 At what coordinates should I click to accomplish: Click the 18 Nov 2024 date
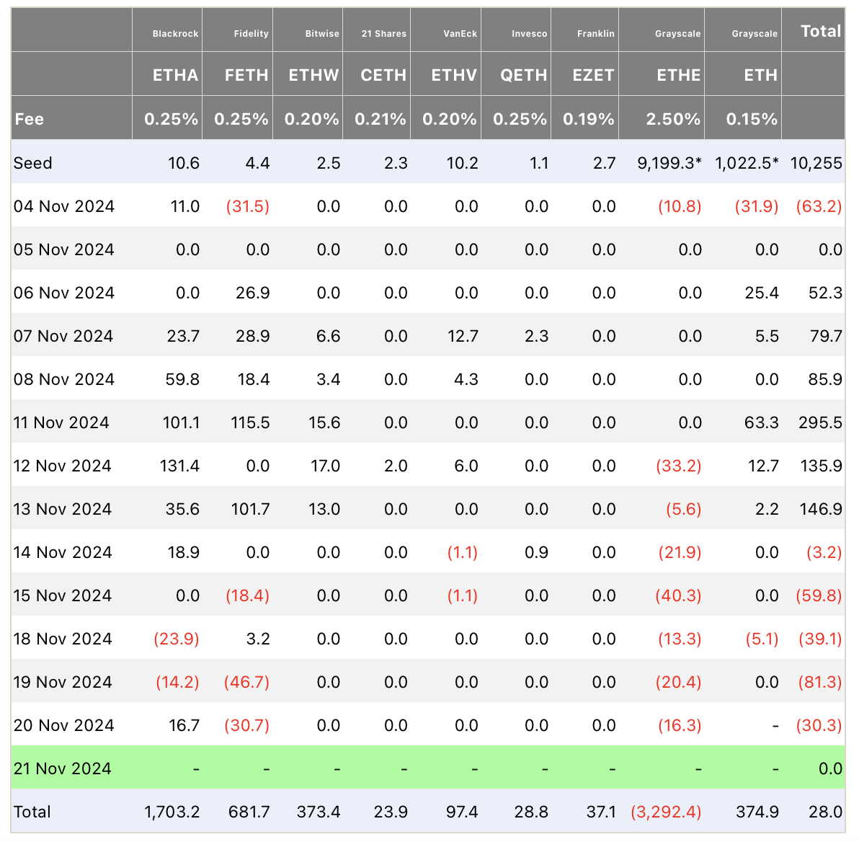point(63,639)
